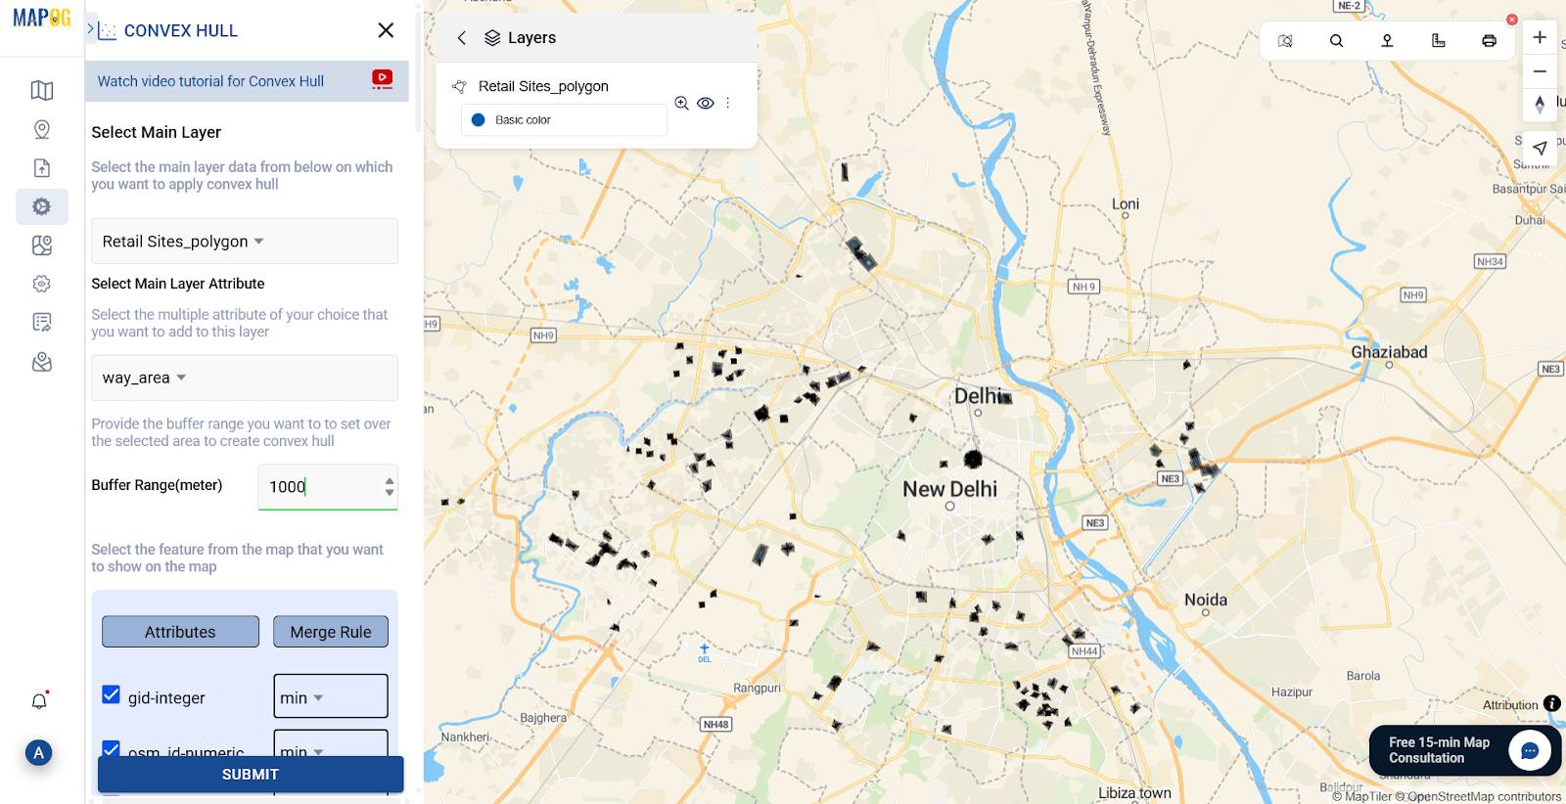Open the map icon in left sidebar

tap(41, 91)
